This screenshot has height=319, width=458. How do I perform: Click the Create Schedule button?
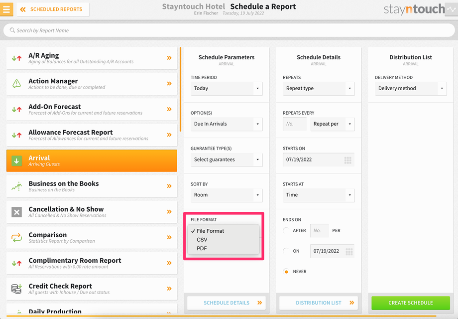click(411, 303)
